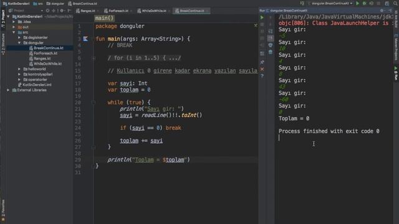The height and width of the screenshot is (224, 399).
Task: Click the Debug bug icon in top toolbar
Action: point(364,3)
